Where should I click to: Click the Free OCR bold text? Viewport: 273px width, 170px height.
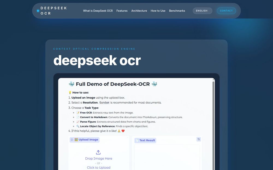tap(86, 113)
